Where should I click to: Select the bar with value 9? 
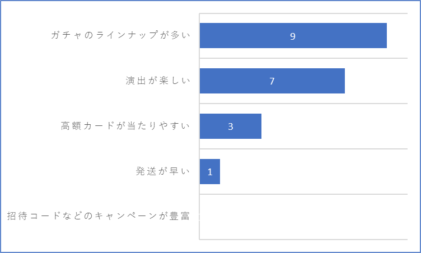tap(293, 35)
